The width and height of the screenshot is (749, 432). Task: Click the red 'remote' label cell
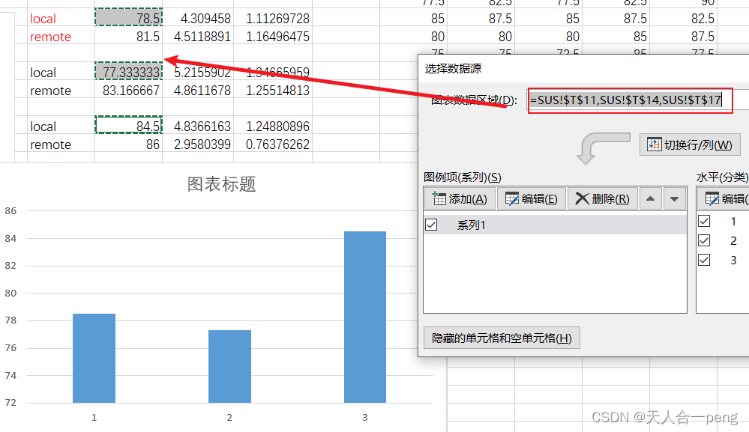(x=61, y=37)
